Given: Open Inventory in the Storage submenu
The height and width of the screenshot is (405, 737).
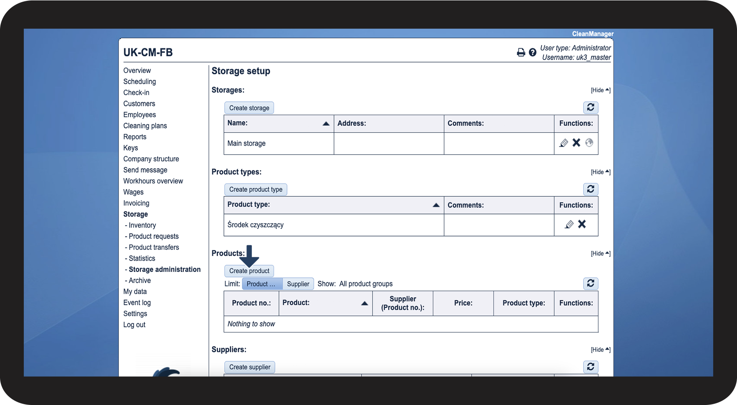Looking at the screenshot, I should pos(142,225).
